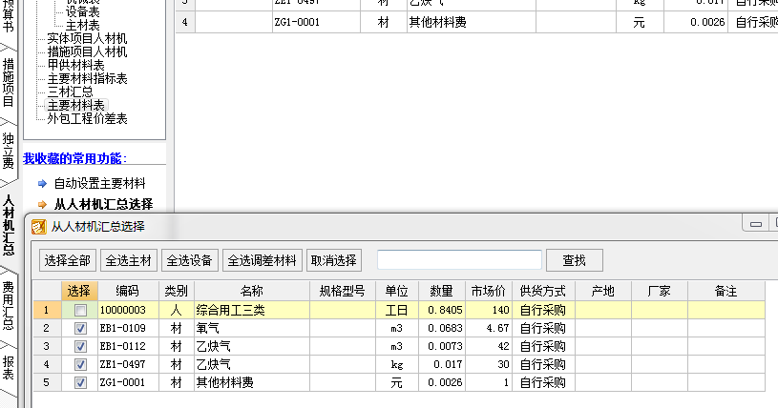Click market price cell 42

coord(488,346)
